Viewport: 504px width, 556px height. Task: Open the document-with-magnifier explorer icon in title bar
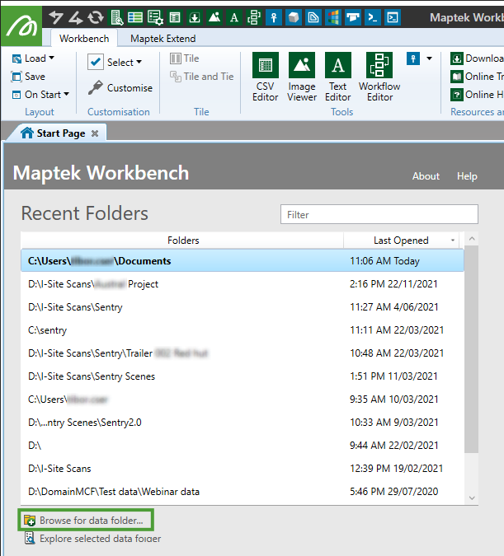[117, 17]
